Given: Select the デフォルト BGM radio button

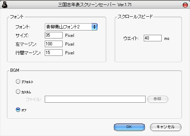Looking at the screenshot, I should [18, 81].
